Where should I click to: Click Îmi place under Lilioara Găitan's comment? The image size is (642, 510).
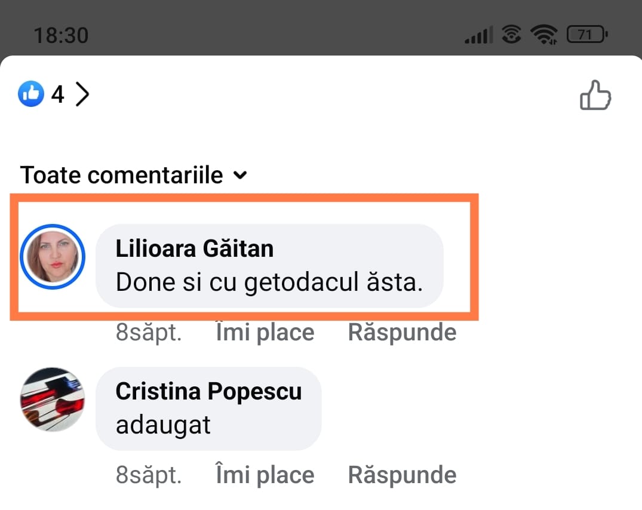265,332
